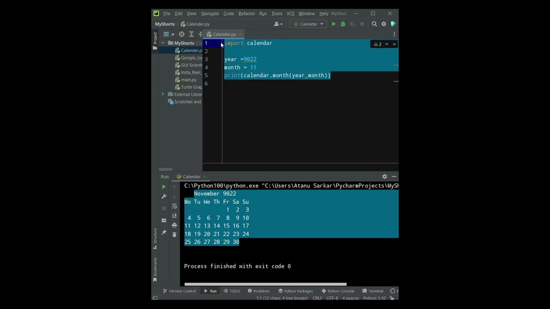Clear console output with trash icon
Image resolution: width=550 pixels, height=309 pixels.
coord(174,235)
